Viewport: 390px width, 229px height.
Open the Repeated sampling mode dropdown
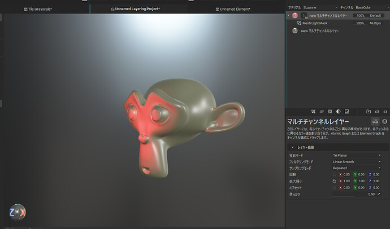(357, 168)
